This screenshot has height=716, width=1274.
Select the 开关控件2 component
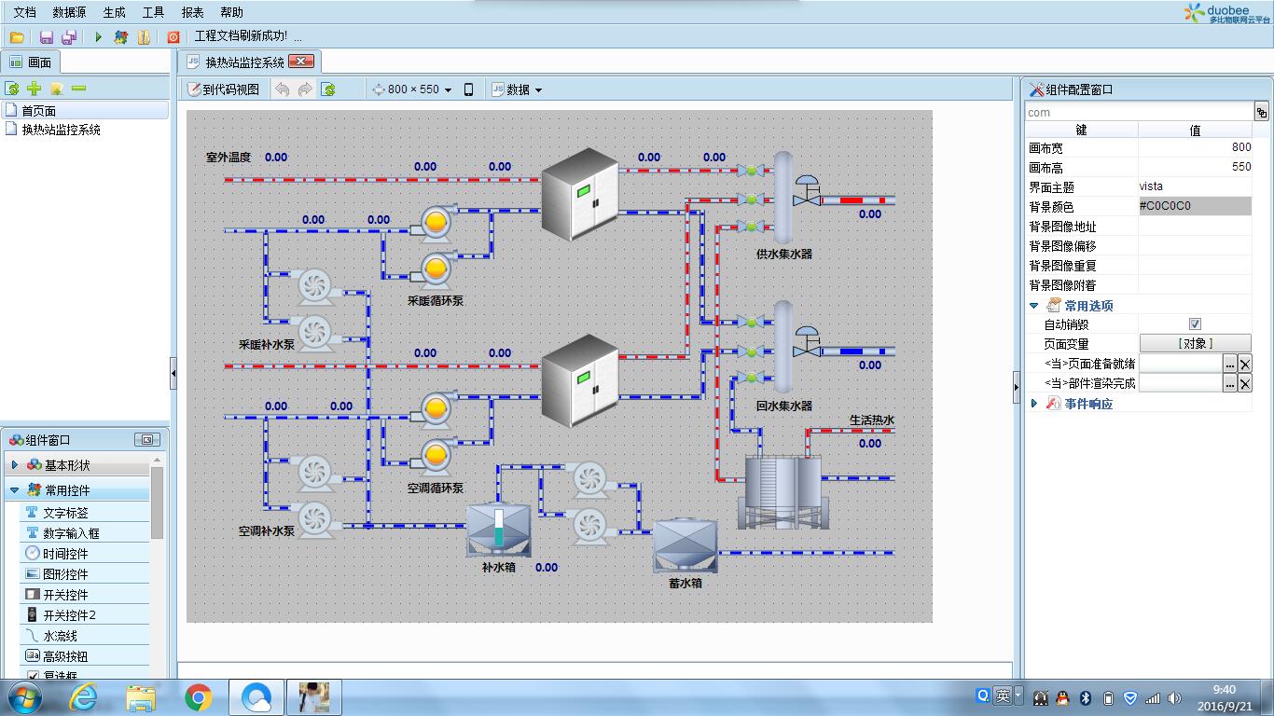coord(85,615)
